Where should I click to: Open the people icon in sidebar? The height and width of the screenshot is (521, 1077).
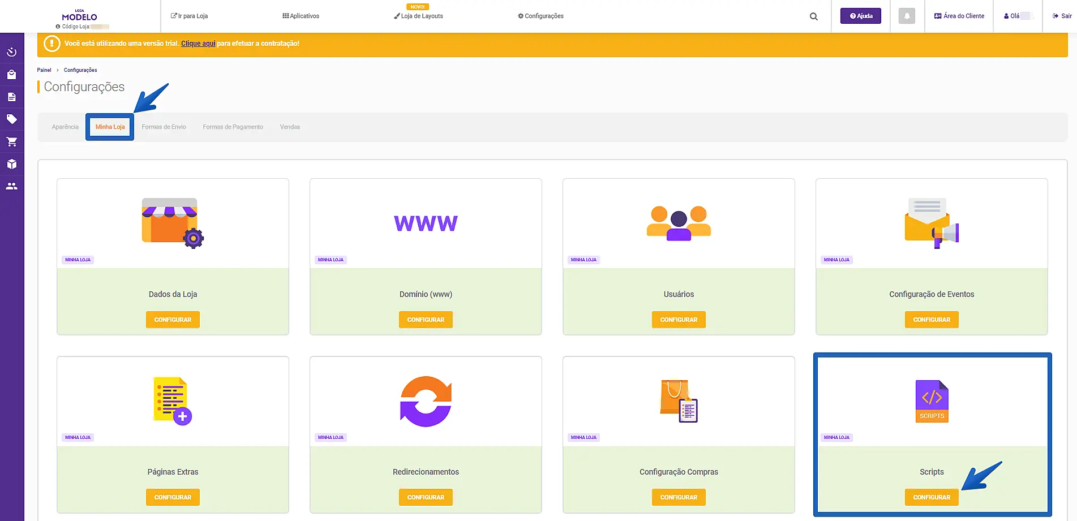(12, 186)
